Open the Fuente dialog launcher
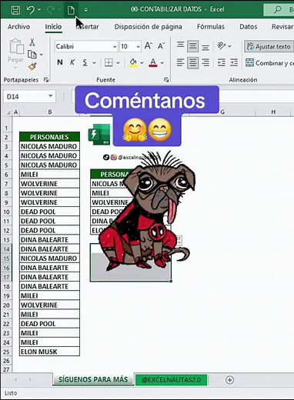Screen dimensions: 294x400 coord(166,80)
